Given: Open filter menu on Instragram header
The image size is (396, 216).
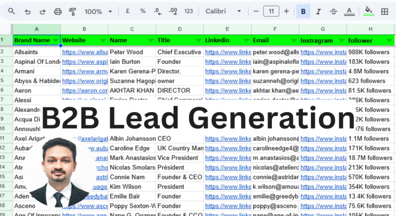Looking at the screenshot, I should [342, 41].
